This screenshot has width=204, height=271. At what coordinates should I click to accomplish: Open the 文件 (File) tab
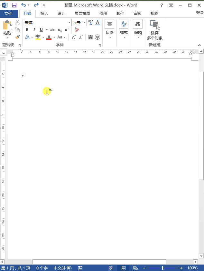[8, 14]
